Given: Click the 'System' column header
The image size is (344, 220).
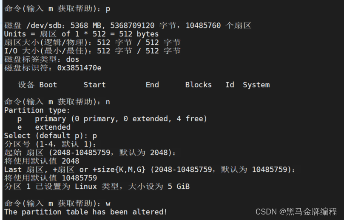Looking at the screenshot, I should 256,85.
